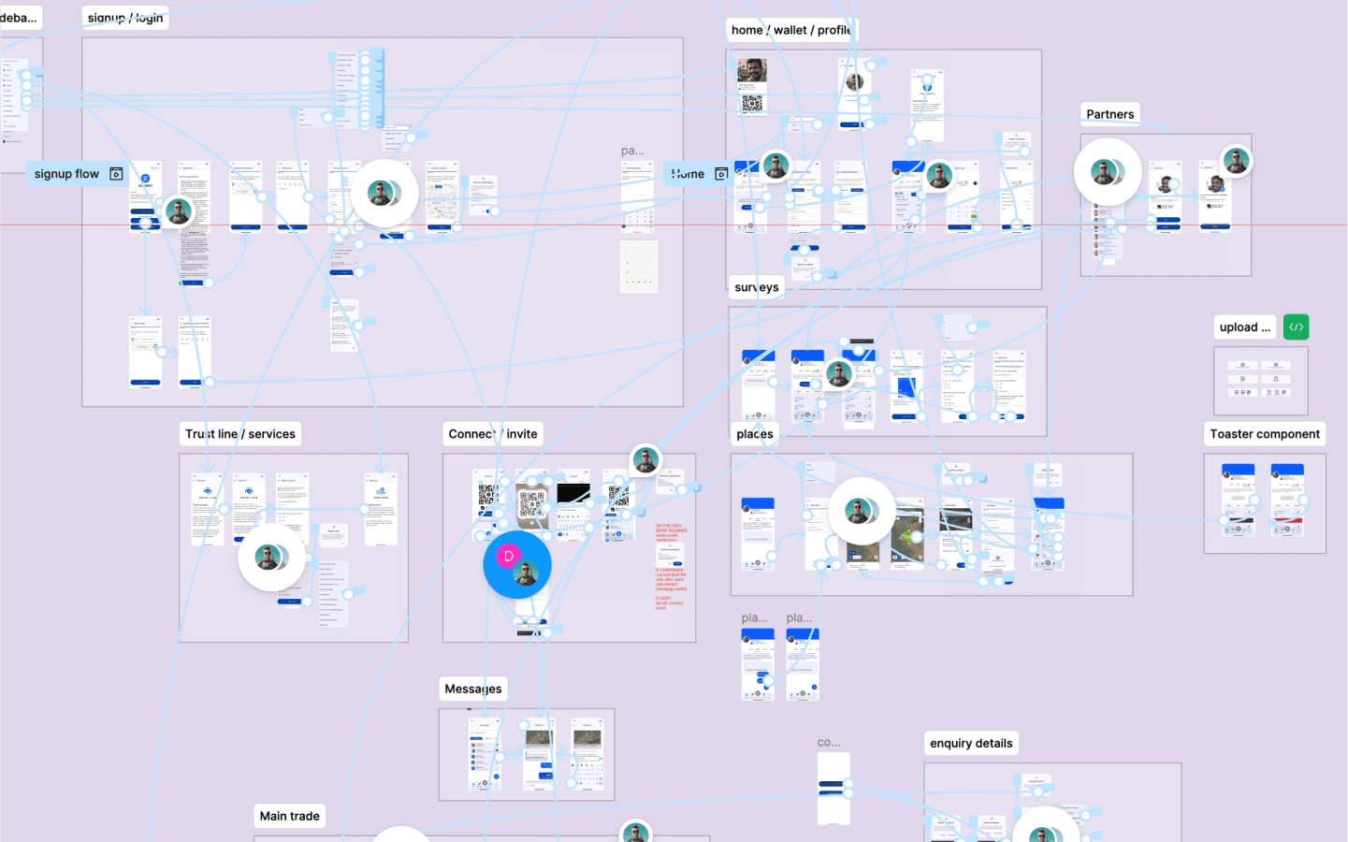
Task: Select the "signup / login" section label
Action: [125, 18]
